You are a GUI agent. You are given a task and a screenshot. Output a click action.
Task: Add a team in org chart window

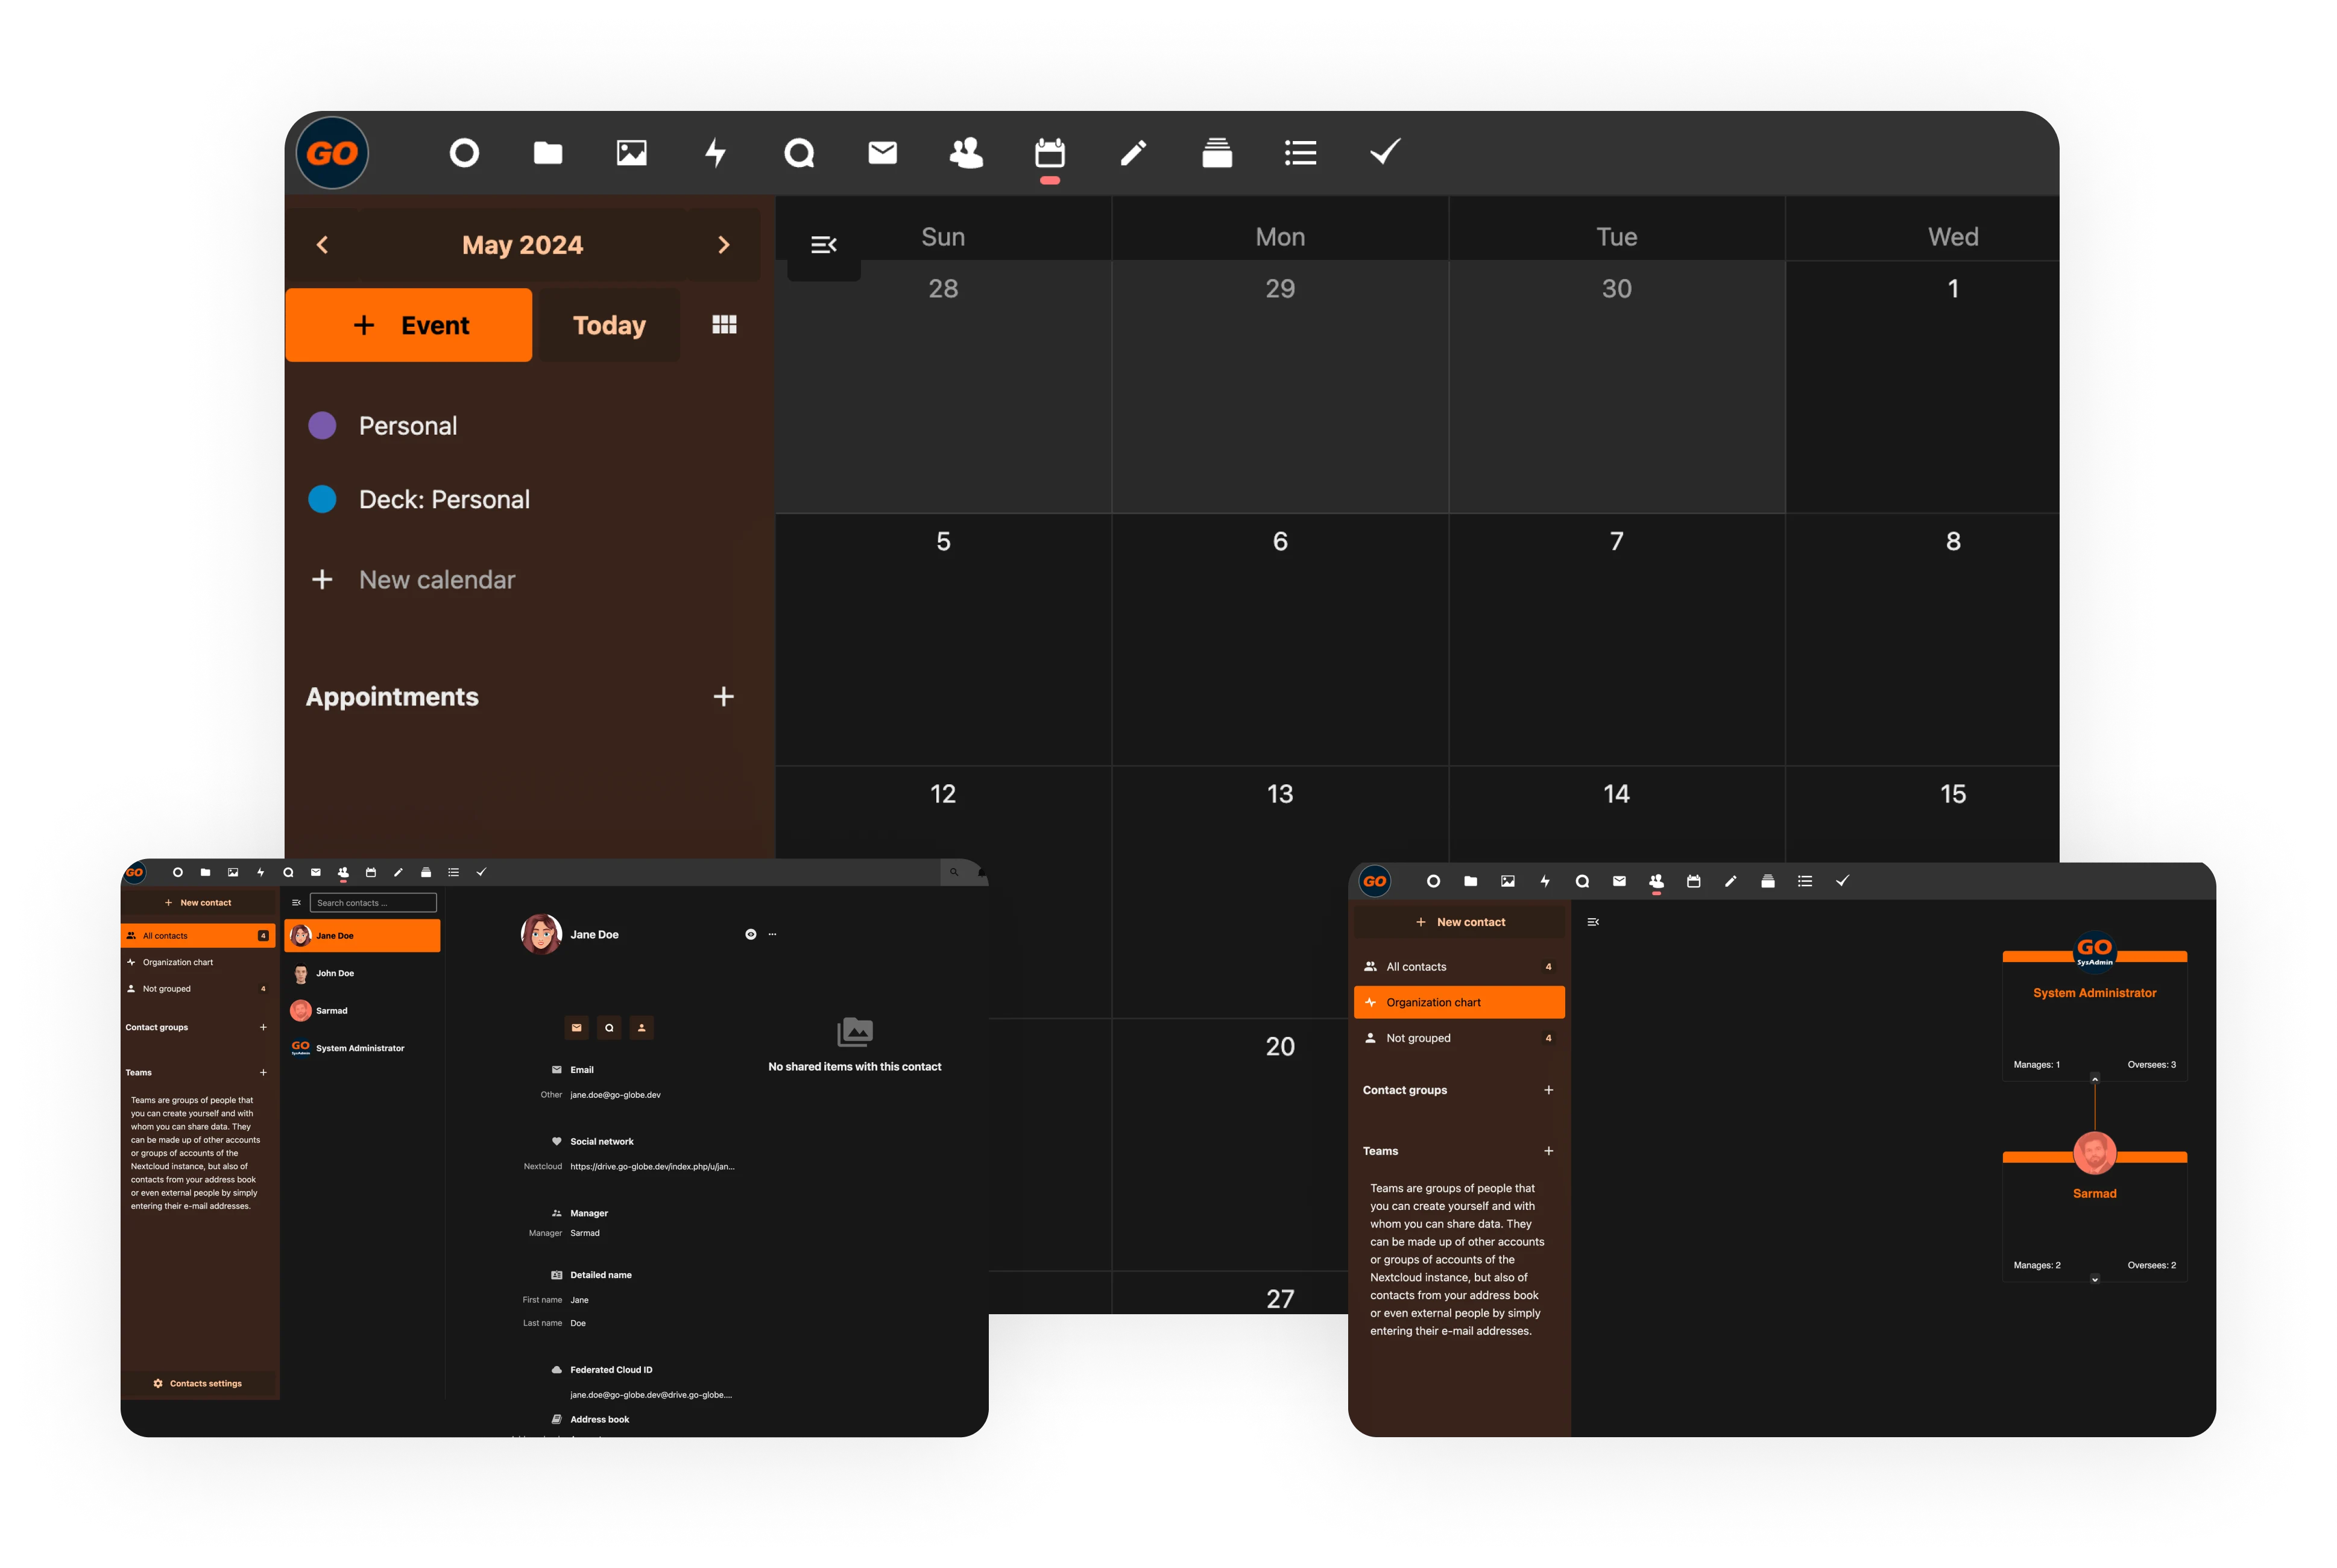1548,1151
